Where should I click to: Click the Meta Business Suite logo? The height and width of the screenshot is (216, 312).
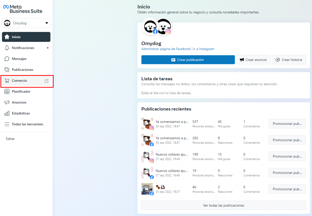click(x=23, y=9)
